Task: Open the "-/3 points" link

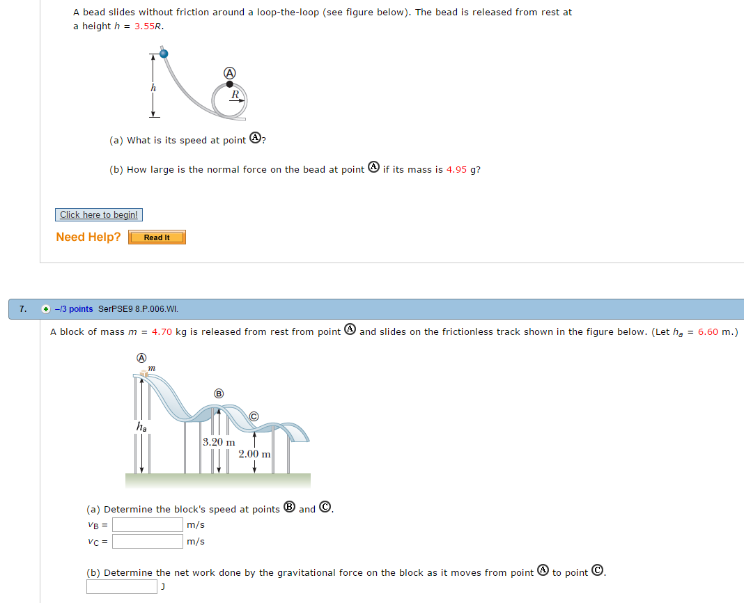Action: tap(74, 308)
